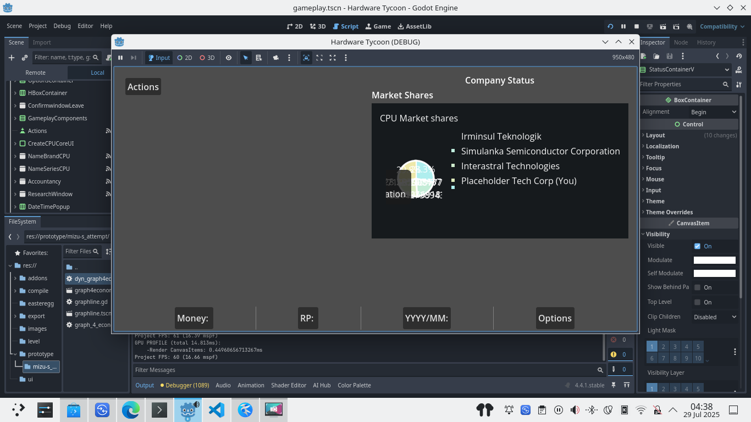Click signal icon on Actions node row
The height and width of the screenshot is (422, 751).
tap(108, 131)
